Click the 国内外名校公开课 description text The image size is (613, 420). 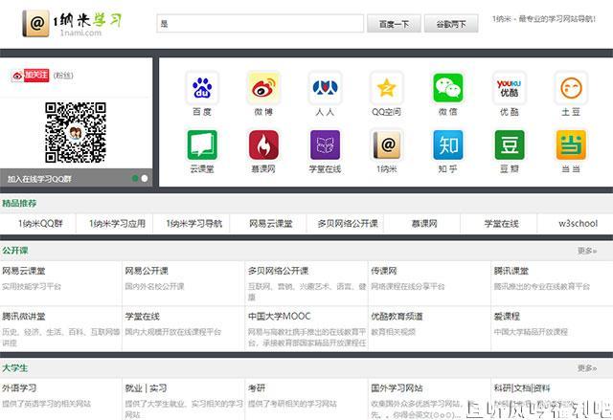[x=154, y=286]
